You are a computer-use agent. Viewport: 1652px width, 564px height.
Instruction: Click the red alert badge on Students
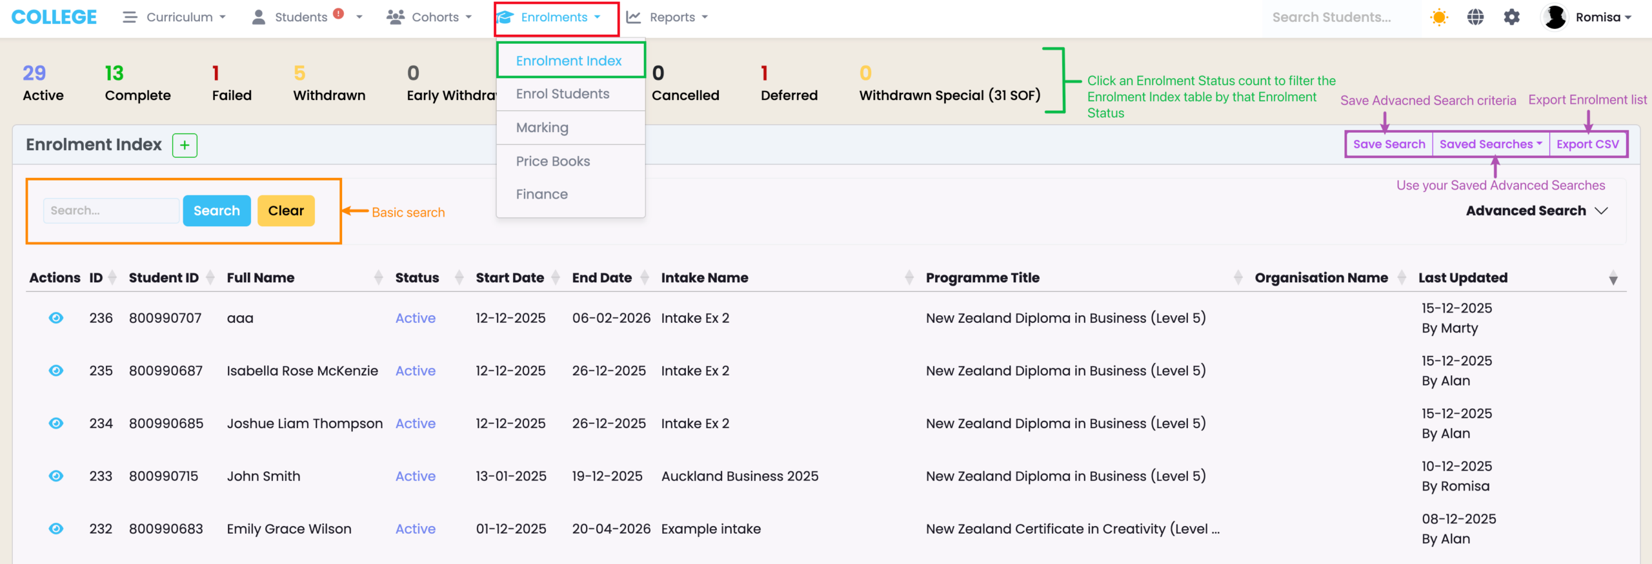point(338,14)
